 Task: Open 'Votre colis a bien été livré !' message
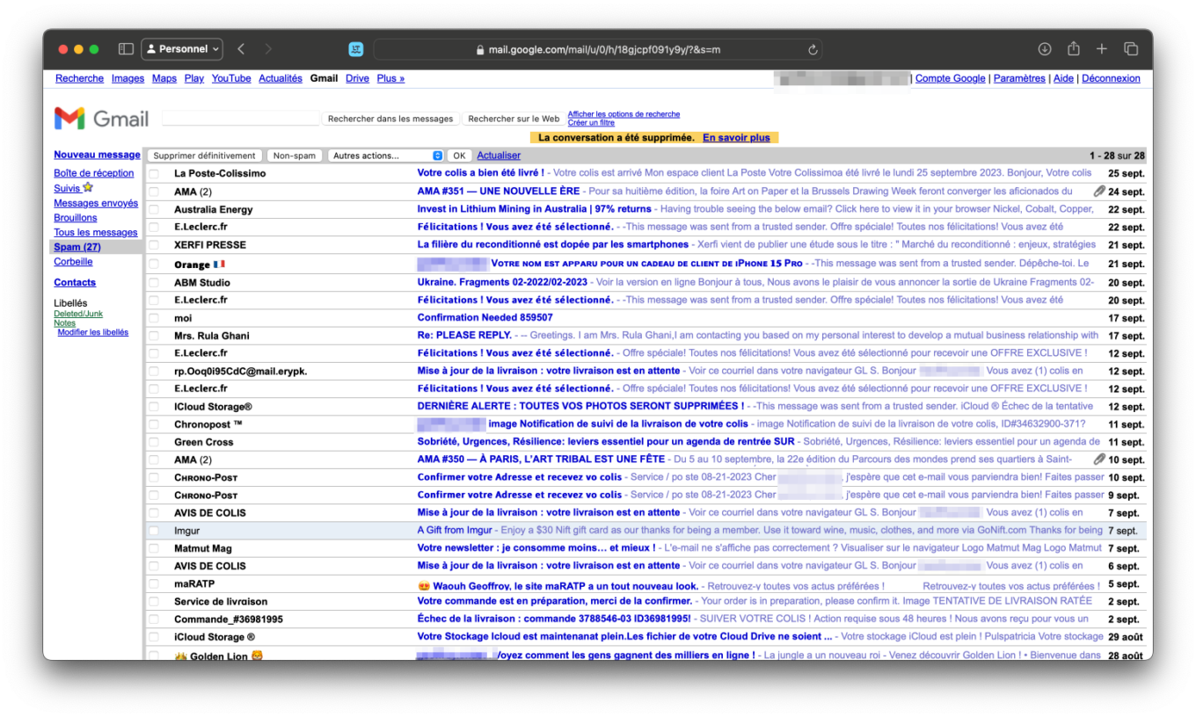point(481,173)
